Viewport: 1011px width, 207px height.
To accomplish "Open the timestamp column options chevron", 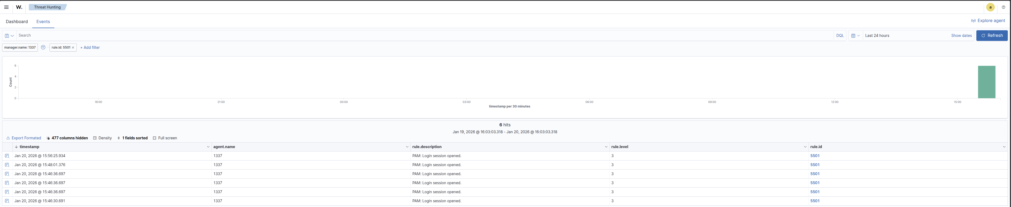I will tap(208, 147).
